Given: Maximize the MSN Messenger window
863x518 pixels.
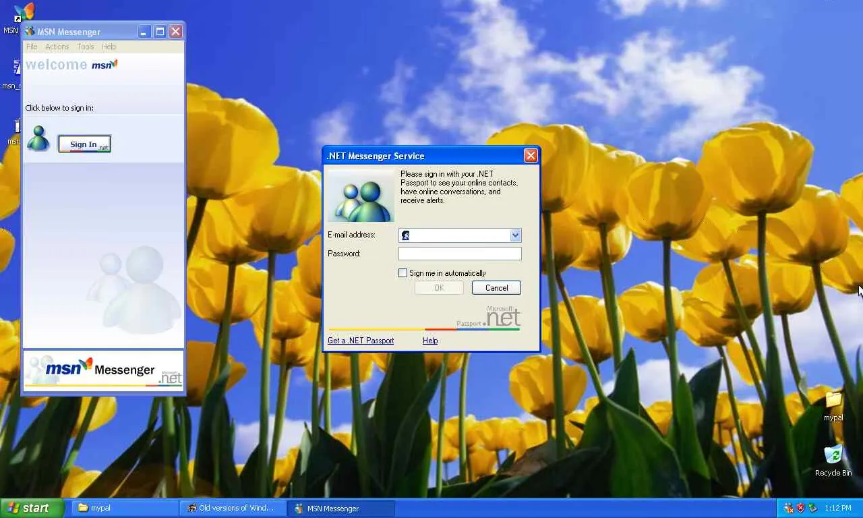Looking at the screenshot, I should coord(160,32).
